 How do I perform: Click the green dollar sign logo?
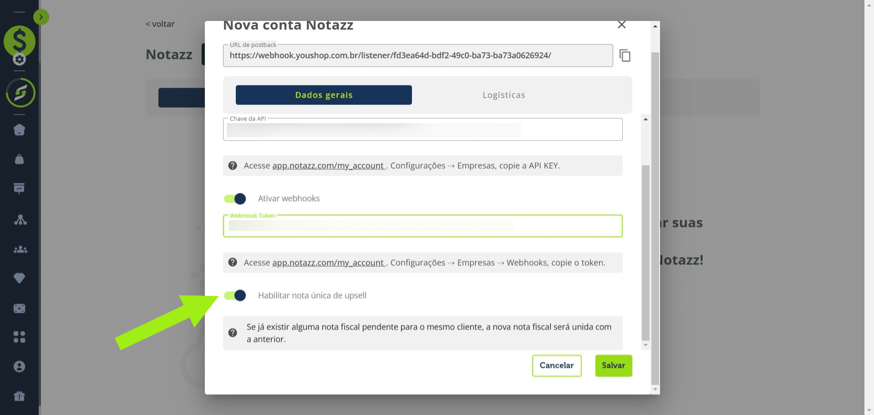coord(20,41)
